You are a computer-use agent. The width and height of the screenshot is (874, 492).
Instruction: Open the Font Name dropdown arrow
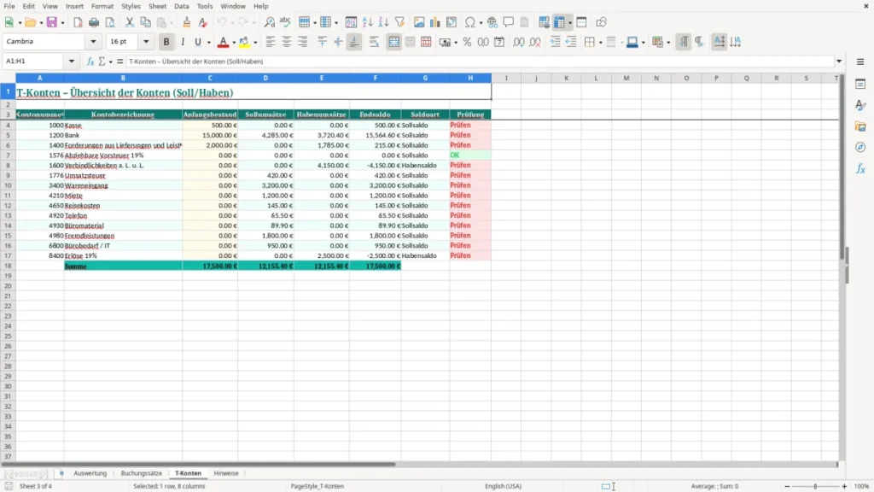pyautogui.click(x=93, y=41)
